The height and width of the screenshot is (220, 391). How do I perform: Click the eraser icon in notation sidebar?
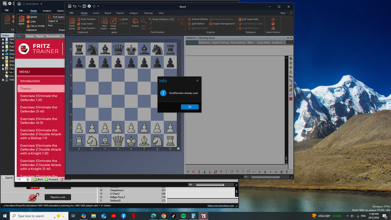291,95
